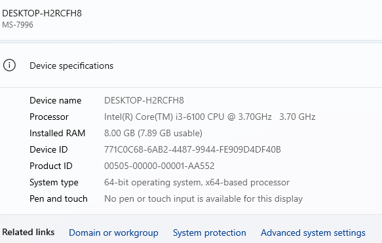The image size is (382, 243).
Task: Select the Device name value DESKTOP-H2RCFH8
Action: coord(144,100)
